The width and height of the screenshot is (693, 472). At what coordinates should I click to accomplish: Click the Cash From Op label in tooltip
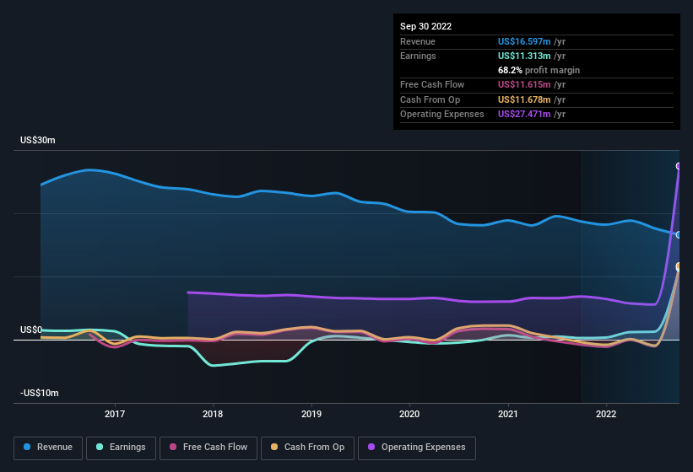430,99
